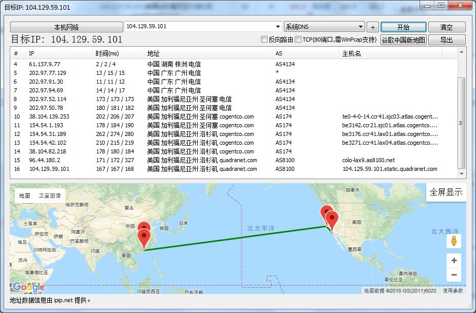The height and width of the screenshot is (313, 476).
Task: Enable the 反向路由 checkbox
Action: 264,40
